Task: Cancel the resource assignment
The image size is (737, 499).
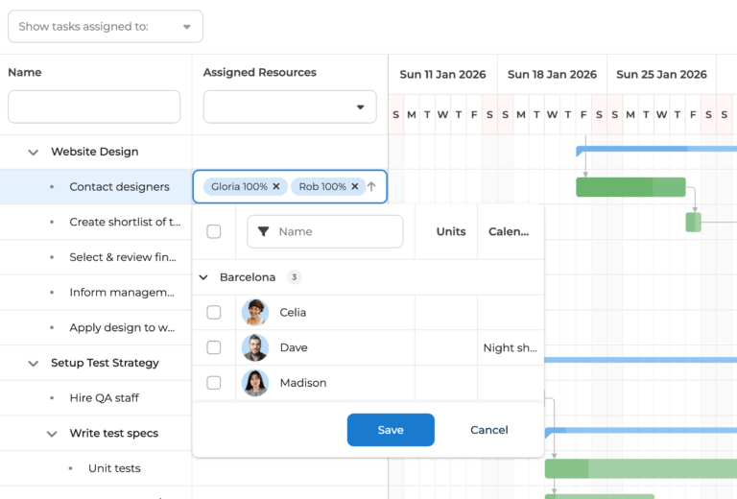Action: click(488, 430)
